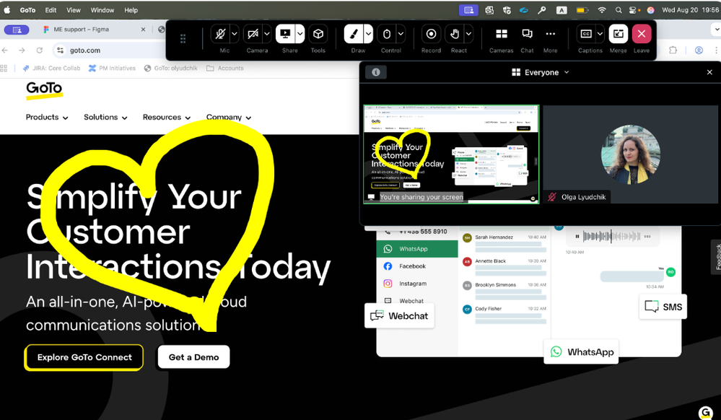Open the Chat panel icon
The height and width of the screenshot is (420, 721).
(x=527, y=34)
